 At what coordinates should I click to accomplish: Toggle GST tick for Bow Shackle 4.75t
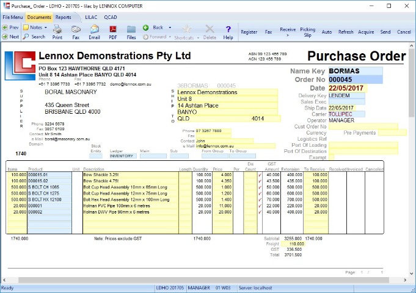click(260, 181)
